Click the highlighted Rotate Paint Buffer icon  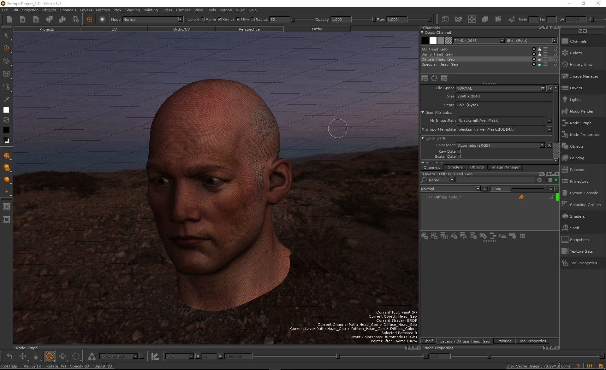tap(50, 356)
